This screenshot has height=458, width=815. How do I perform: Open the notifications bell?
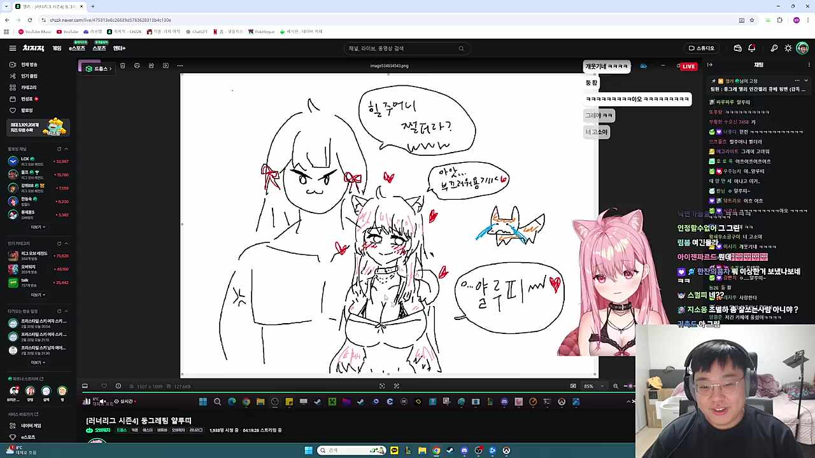tap(751, 48)
